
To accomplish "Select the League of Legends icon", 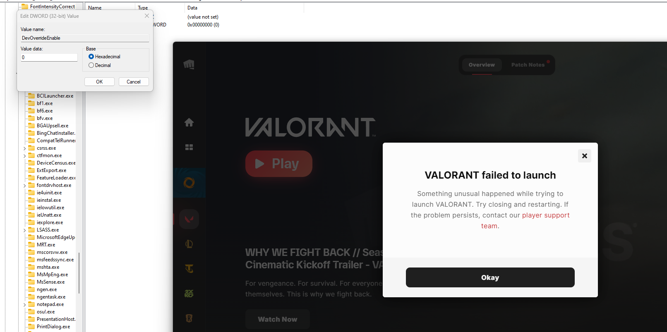I will click(189, 244).
